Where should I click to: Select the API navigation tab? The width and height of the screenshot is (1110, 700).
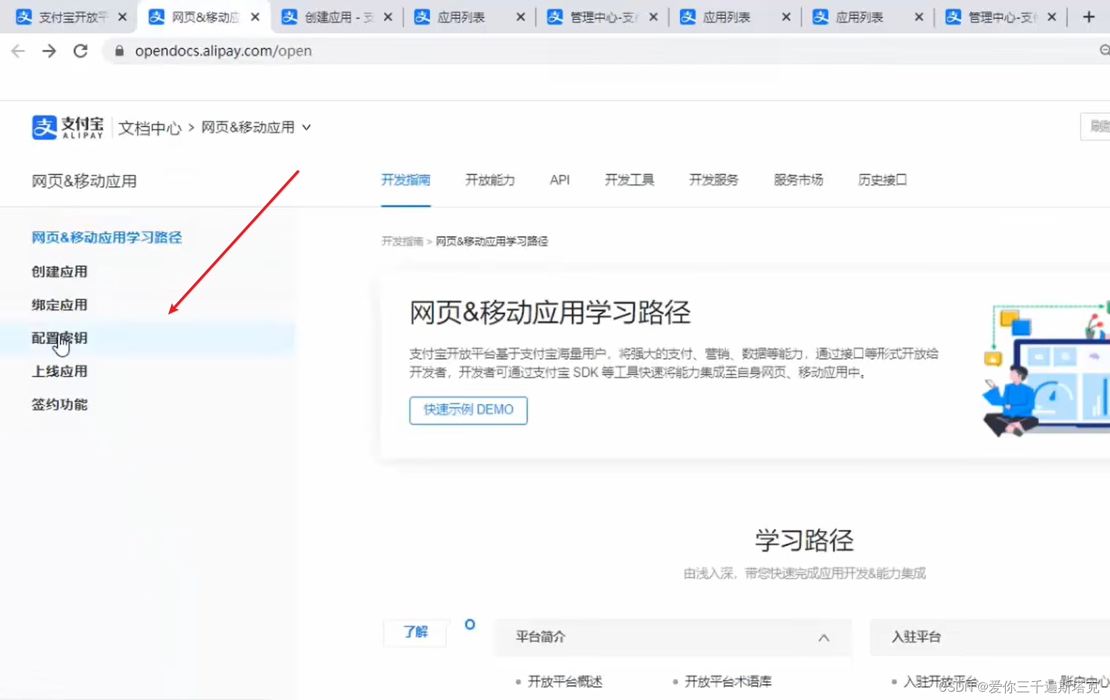click(559, 180)
